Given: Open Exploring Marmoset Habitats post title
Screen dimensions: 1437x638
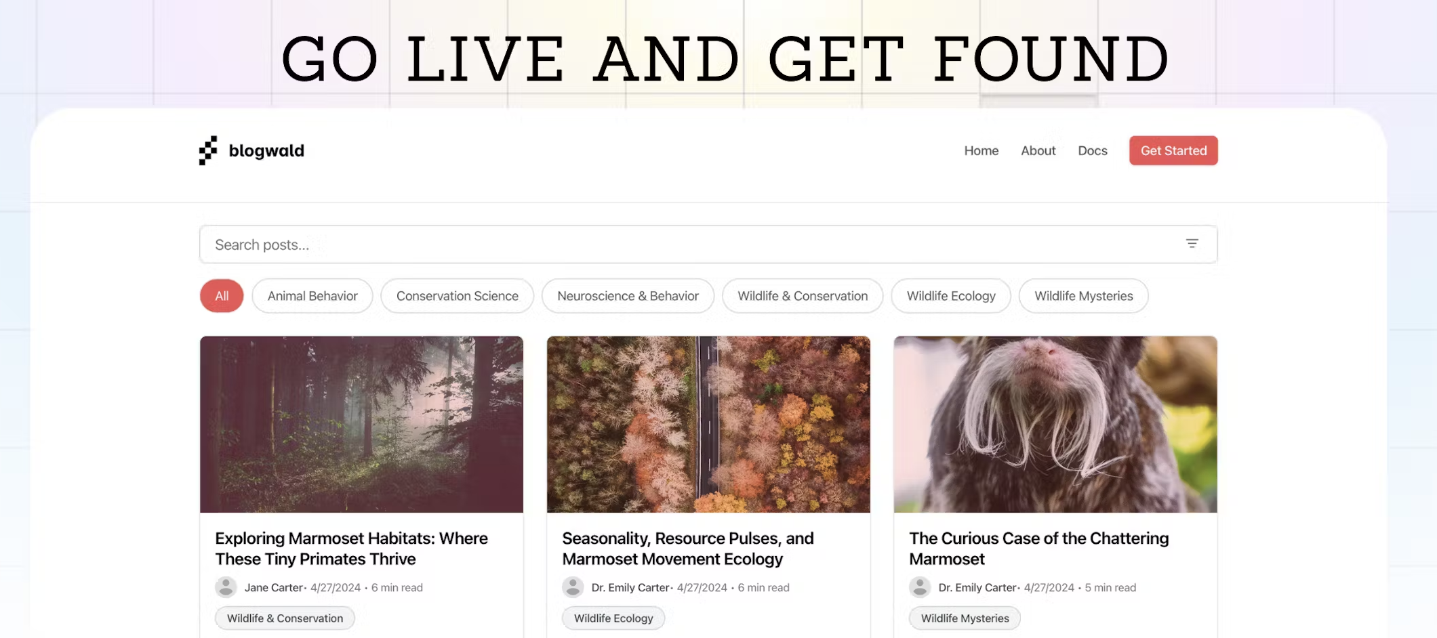Looking at the screenshot, I should (x=352, y=549).
